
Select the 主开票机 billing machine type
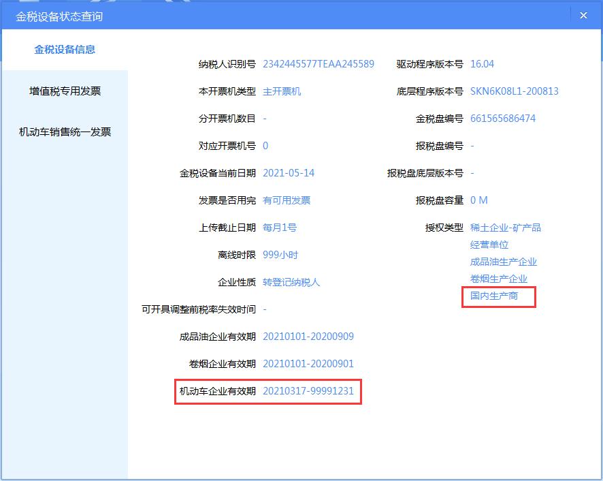click(283, 91)
